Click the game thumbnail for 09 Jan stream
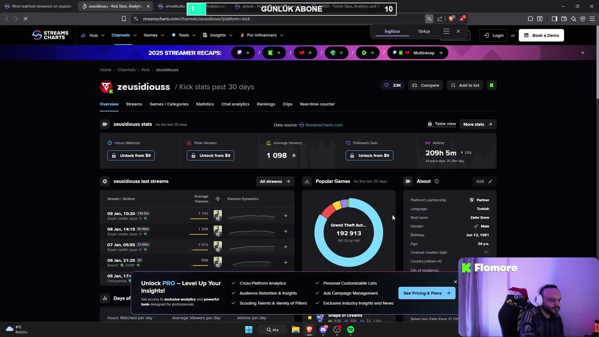 tap(218, 215)
